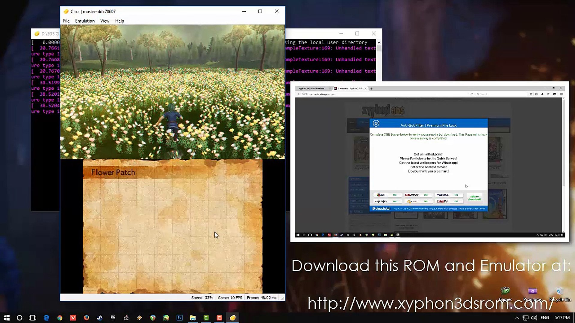
Task: Open Firefox from the taskbar
Action: pyautogui.click(x=86, y=318)
